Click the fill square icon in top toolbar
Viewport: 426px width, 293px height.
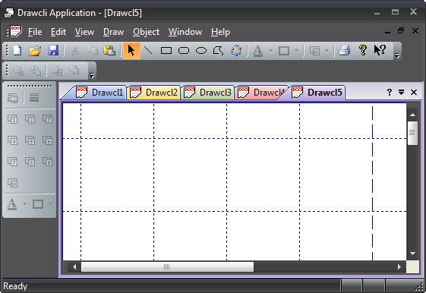tap(284, 51)
